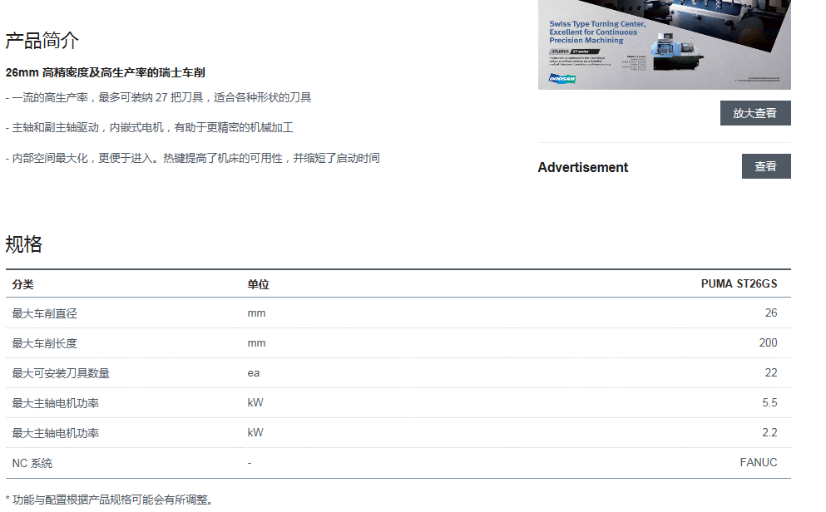Click the 单位 column header
Image resolution: width=826 pixels, height=512 pixels.
(258, 284)
